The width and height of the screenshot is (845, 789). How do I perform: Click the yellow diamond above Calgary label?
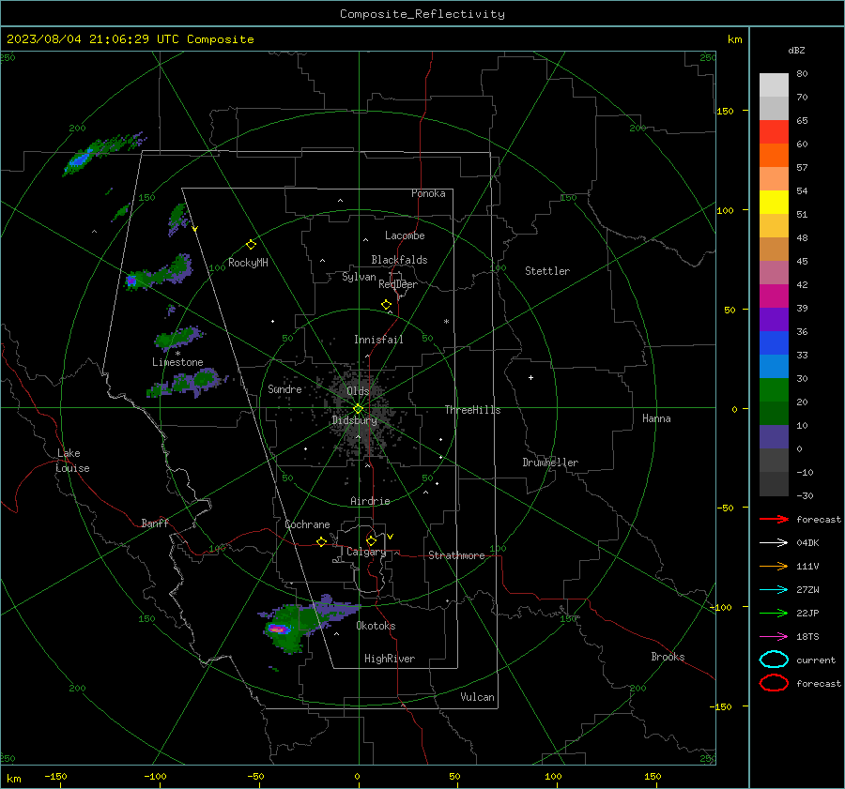tap(371, 540)
